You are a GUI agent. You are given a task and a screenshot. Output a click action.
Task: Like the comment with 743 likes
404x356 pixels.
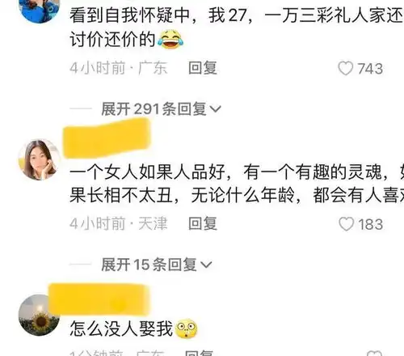point(346,68)
